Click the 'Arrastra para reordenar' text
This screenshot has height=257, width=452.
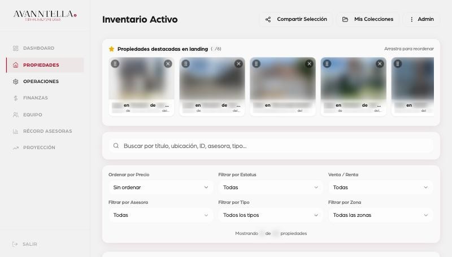point(408,49)
